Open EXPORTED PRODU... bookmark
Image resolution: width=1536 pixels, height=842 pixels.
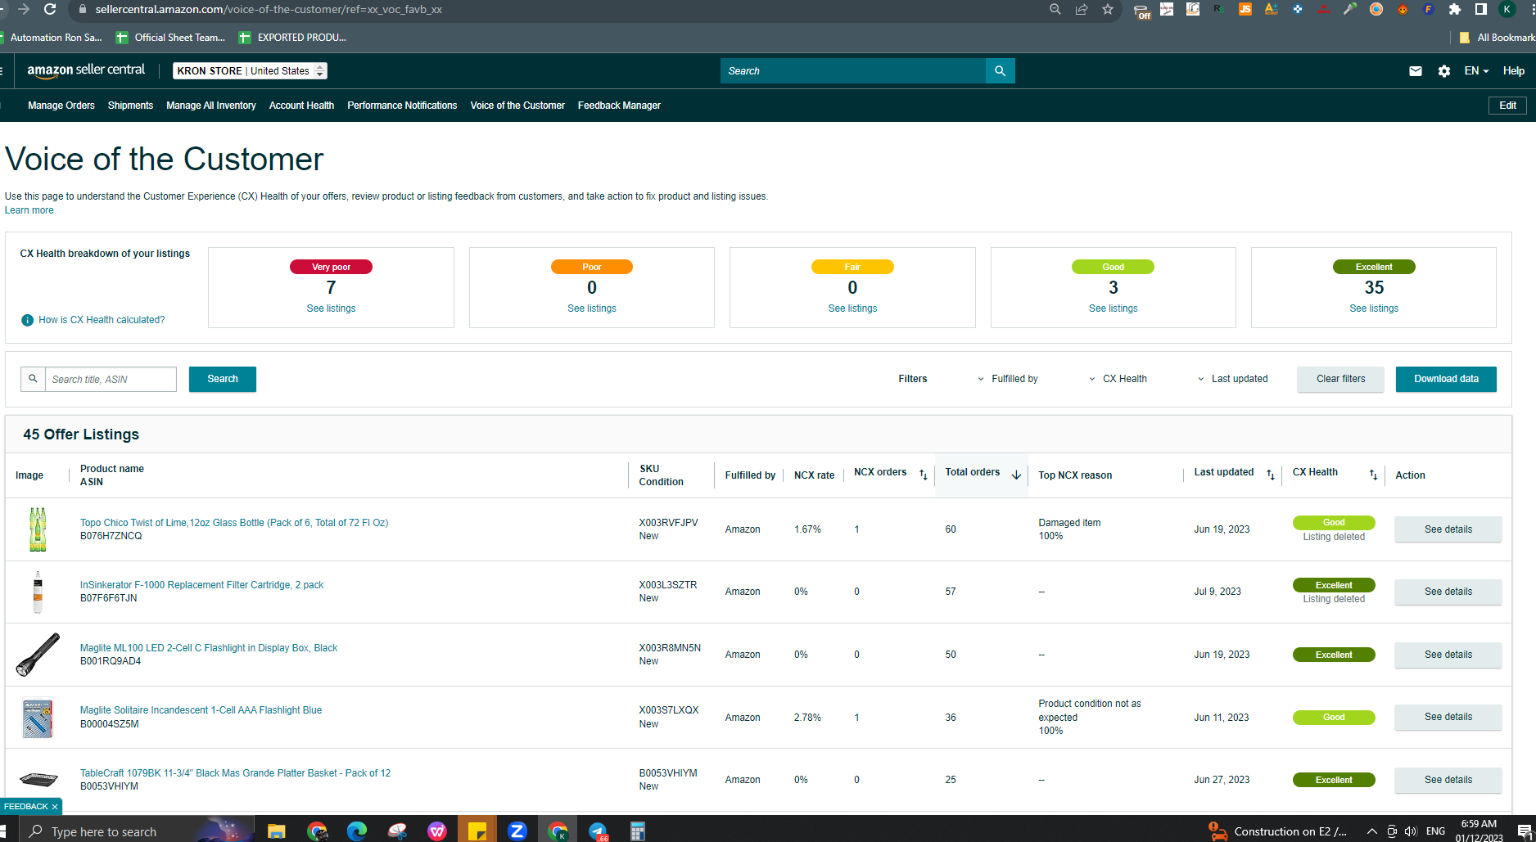click(x=292, y=38)
